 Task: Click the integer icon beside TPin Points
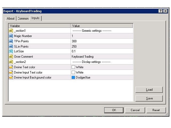pos(11,41)
